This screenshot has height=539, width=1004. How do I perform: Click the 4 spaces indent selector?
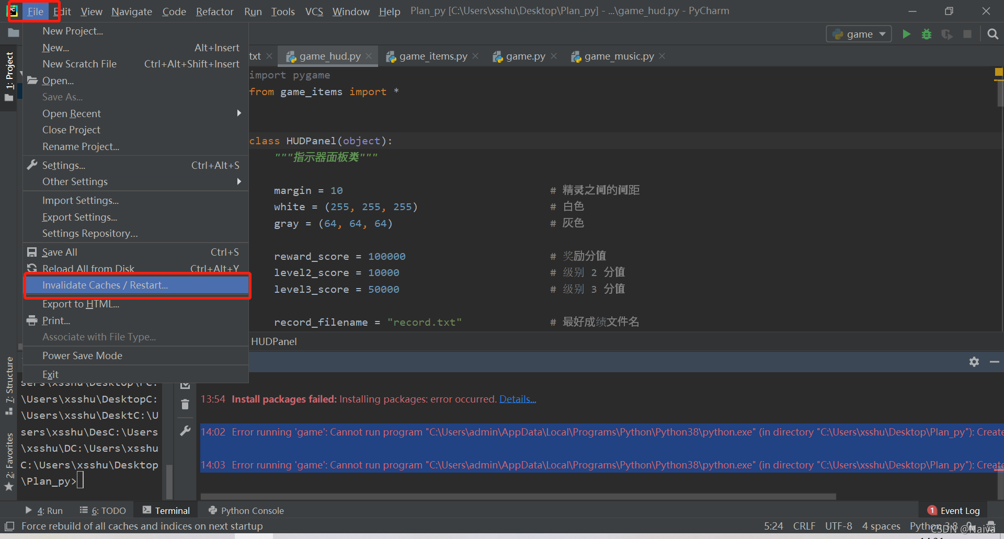click(x=881, y=526)
